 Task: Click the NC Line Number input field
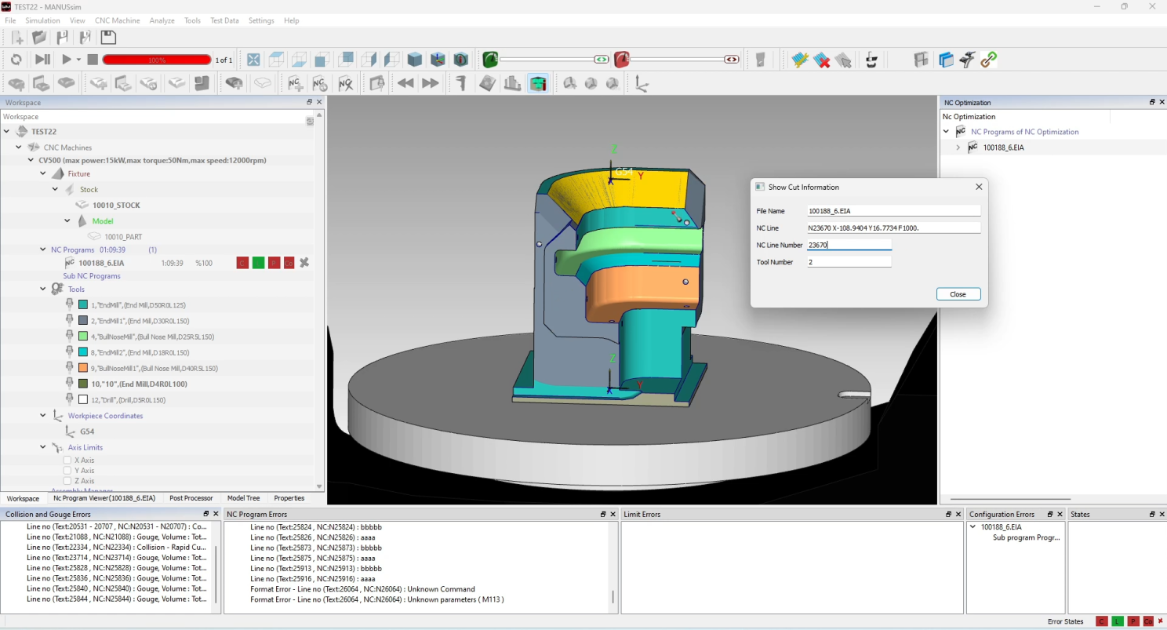point(849,245)
